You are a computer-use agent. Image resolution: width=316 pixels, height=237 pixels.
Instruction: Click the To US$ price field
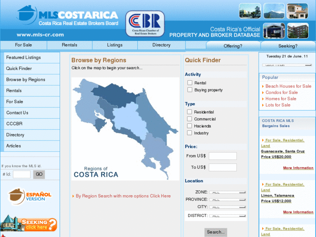[223, 167]
